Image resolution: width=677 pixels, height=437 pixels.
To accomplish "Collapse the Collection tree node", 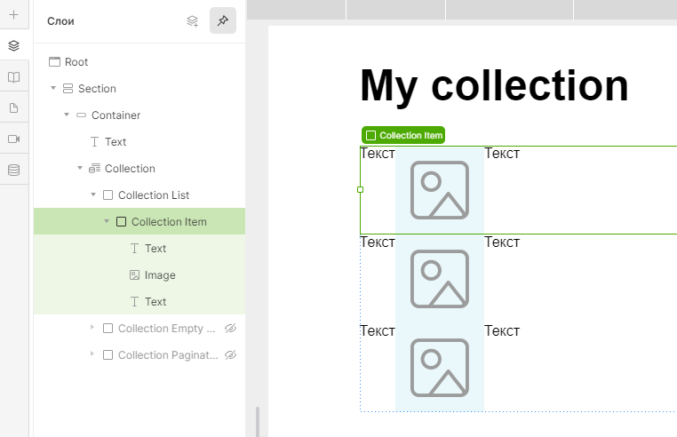I will (80, 168).
